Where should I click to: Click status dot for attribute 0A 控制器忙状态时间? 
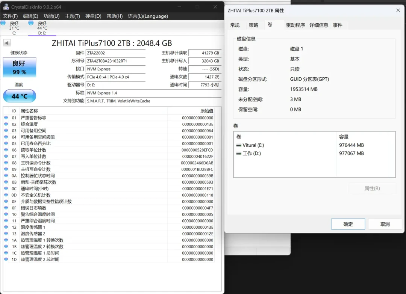coord(6,176)
